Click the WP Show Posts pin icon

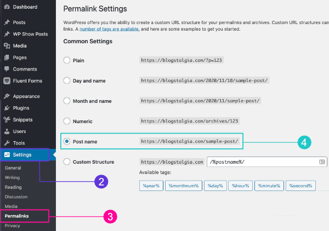pyautogui.click(x=7, y=34)
